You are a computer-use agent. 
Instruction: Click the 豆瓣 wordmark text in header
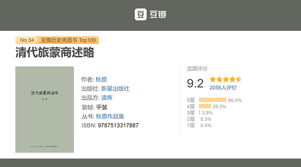point(158,14)
